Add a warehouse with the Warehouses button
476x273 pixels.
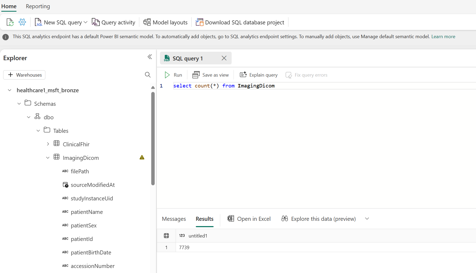[x=24, y=75]
